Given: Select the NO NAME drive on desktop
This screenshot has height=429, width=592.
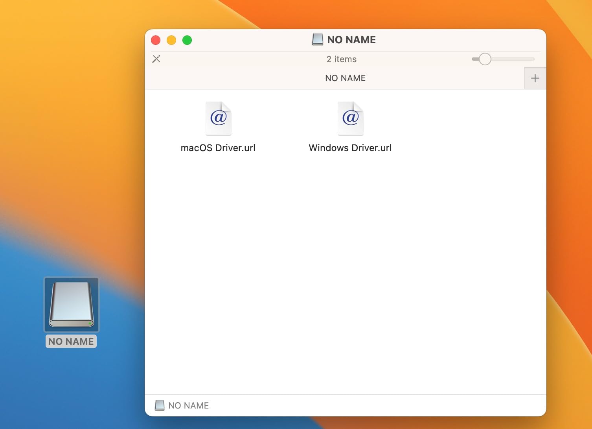Looking at the screenshot, I should [x=72, y=305].
